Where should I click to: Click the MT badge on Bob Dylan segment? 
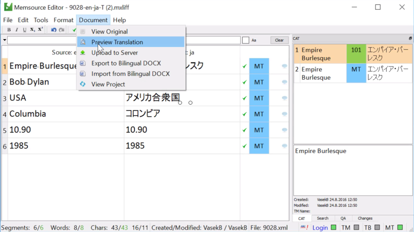click(259, 82)
